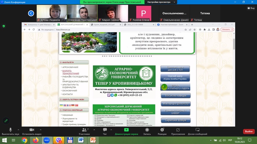Screen dimensions: 257x144
Task: Switch to Участник публикации - Zoom tab
Action: [x=171, y=24]
